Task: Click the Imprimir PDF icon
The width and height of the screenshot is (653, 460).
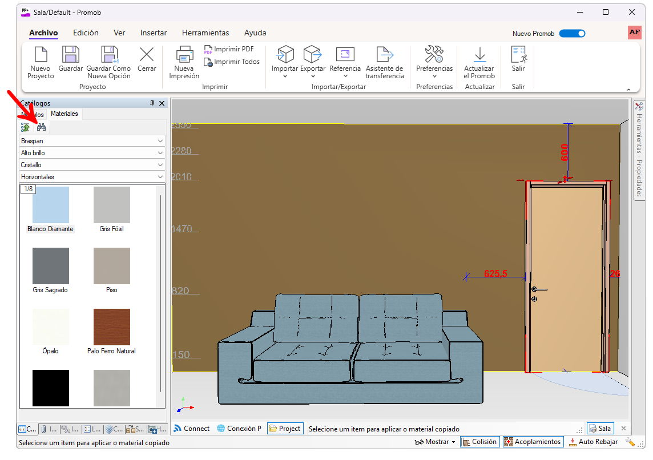Action: coord(208,50)
